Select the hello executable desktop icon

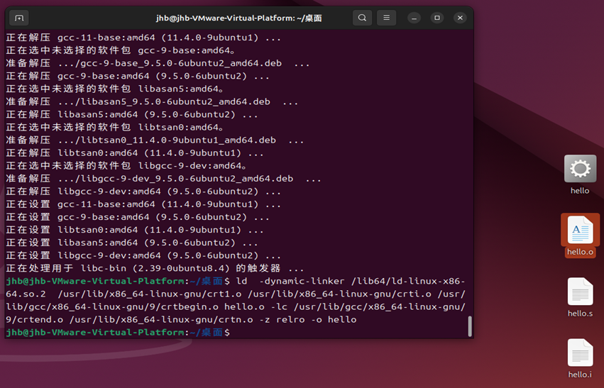(x=580, y=174)
